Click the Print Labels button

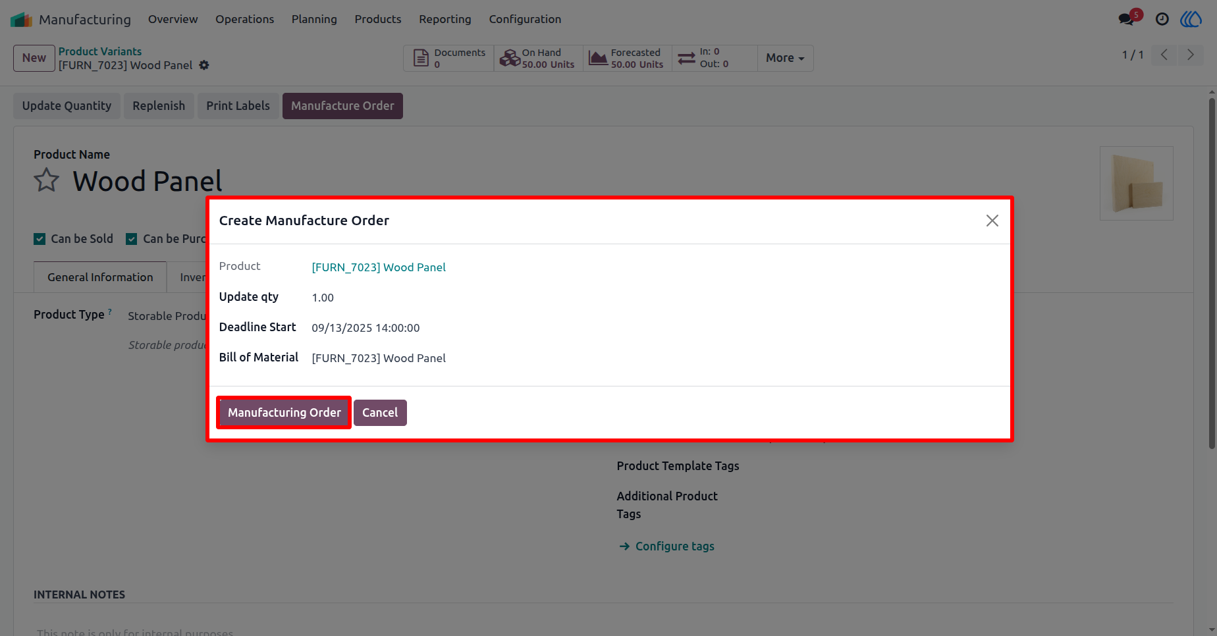238,106
